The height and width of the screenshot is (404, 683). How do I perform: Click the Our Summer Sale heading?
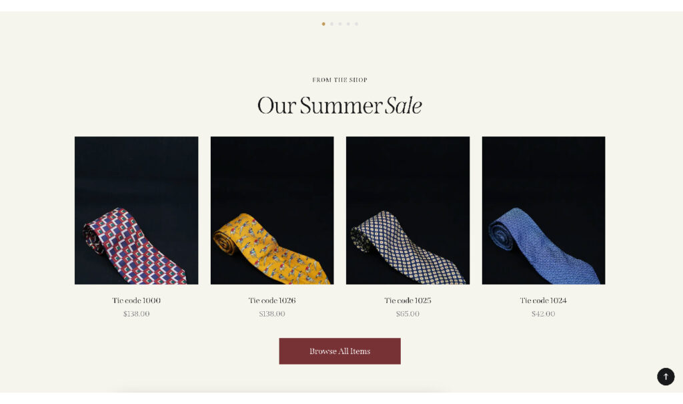[x=339, y=106]
